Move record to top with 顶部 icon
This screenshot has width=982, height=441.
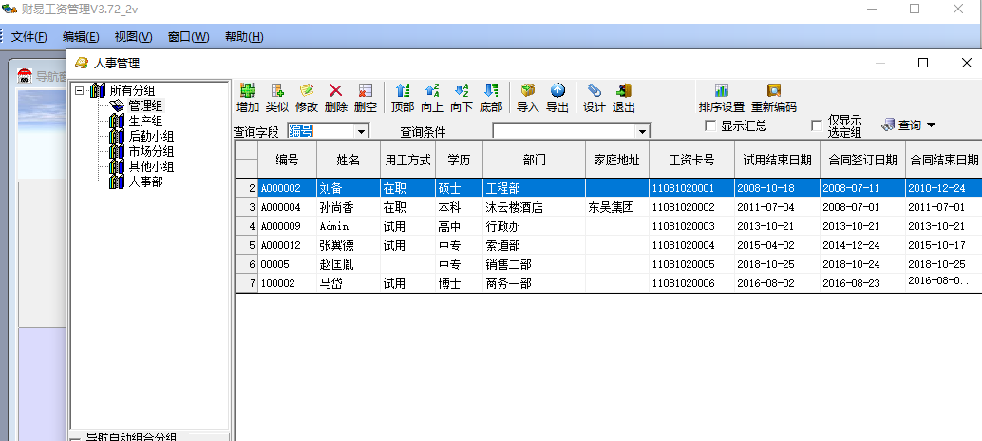click(x=403, y=91)
